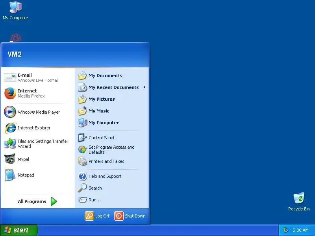Launch the Internet Explorer icon

[x=10, y=127]
